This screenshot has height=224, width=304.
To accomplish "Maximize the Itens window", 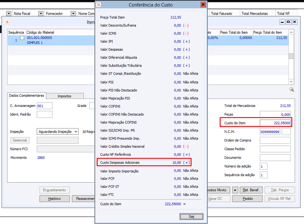I will 288,22.
